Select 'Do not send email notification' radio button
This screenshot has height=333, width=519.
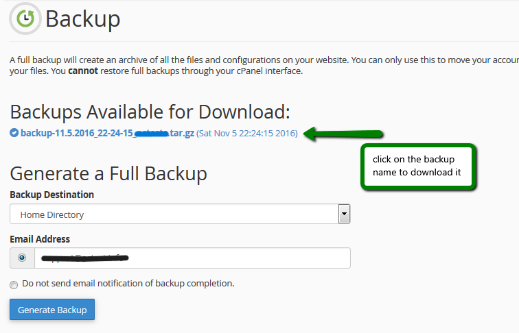[x=14, y=285]
